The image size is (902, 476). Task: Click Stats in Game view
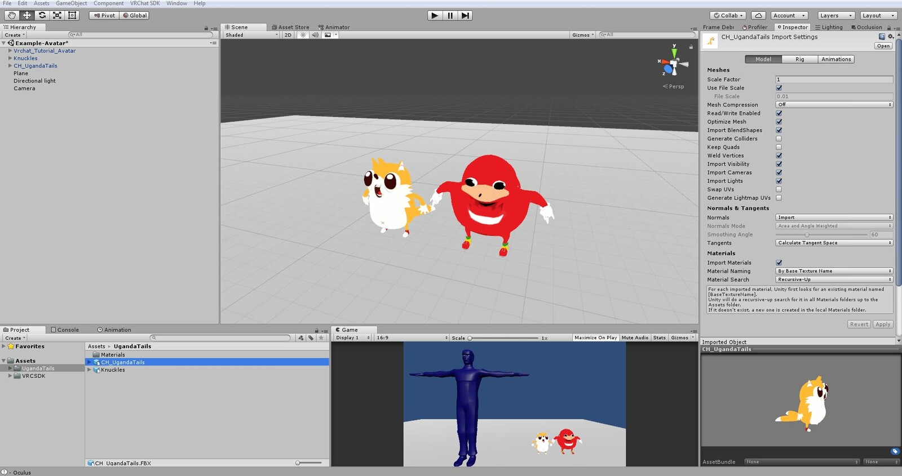660,338
